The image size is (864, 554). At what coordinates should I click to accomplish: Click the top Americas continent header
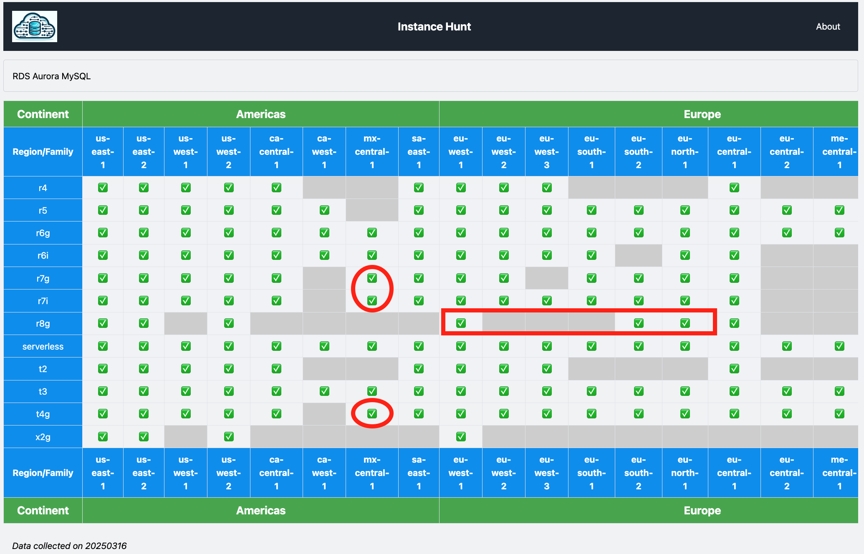tap(261, 114)
